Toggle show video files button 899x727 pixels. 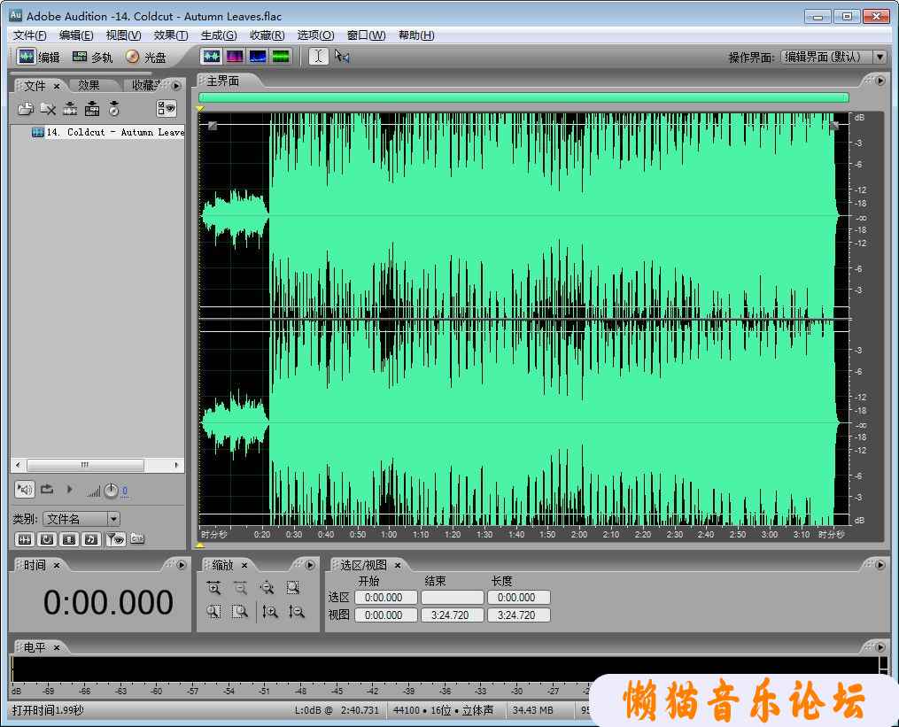click(x=69, y=539)
